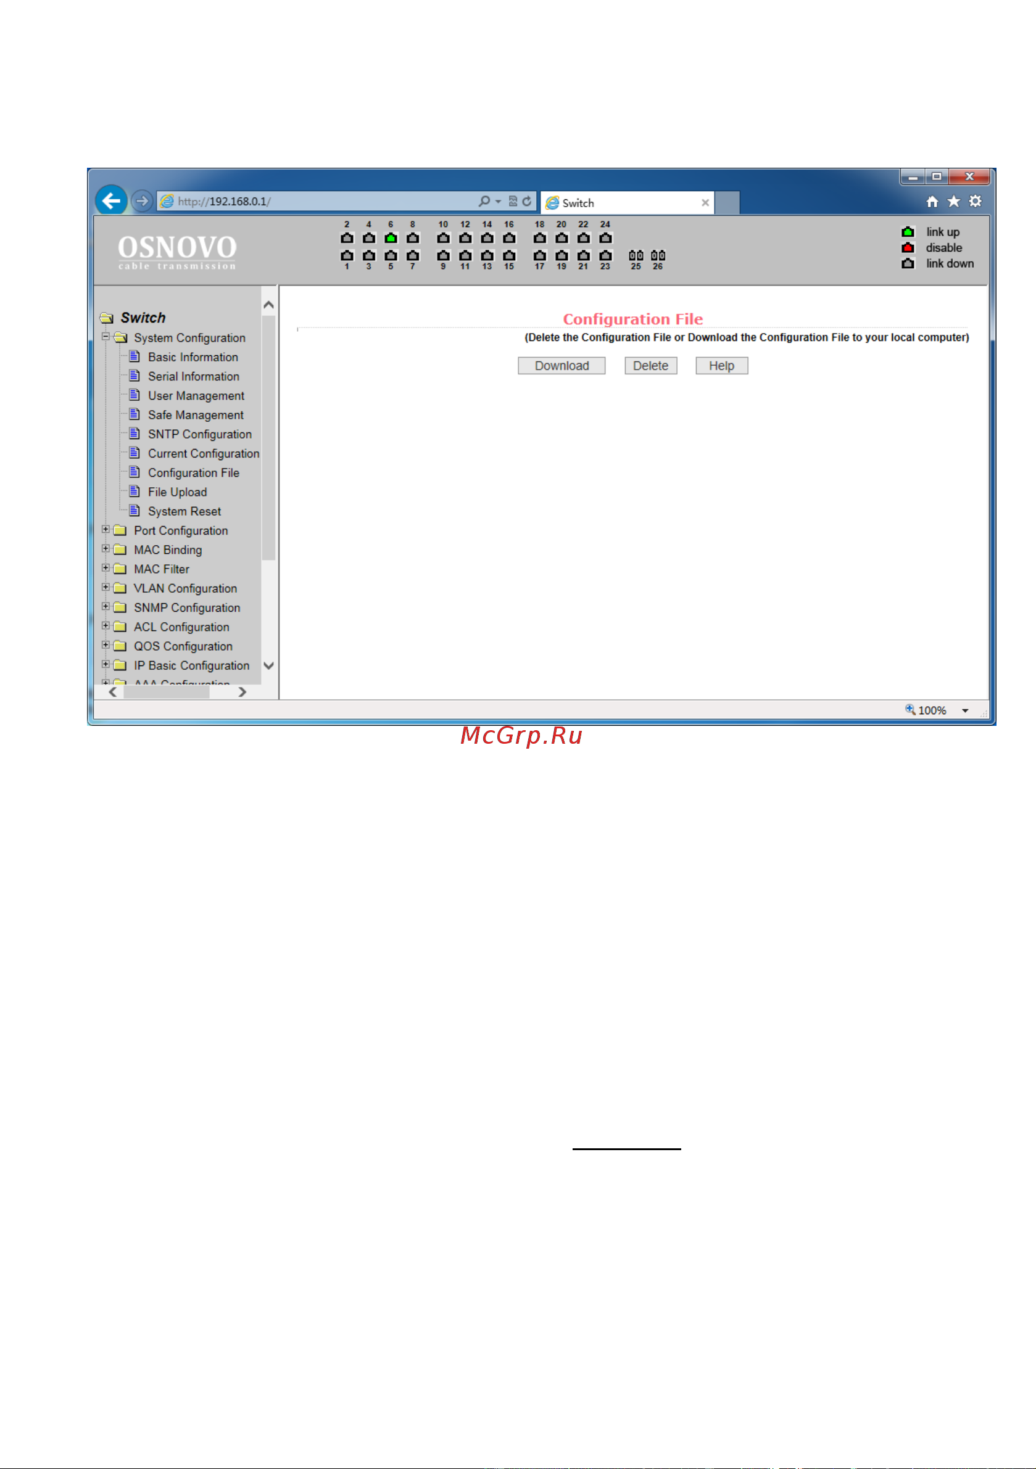Close the Switch tab

click(x=705, y=203)
